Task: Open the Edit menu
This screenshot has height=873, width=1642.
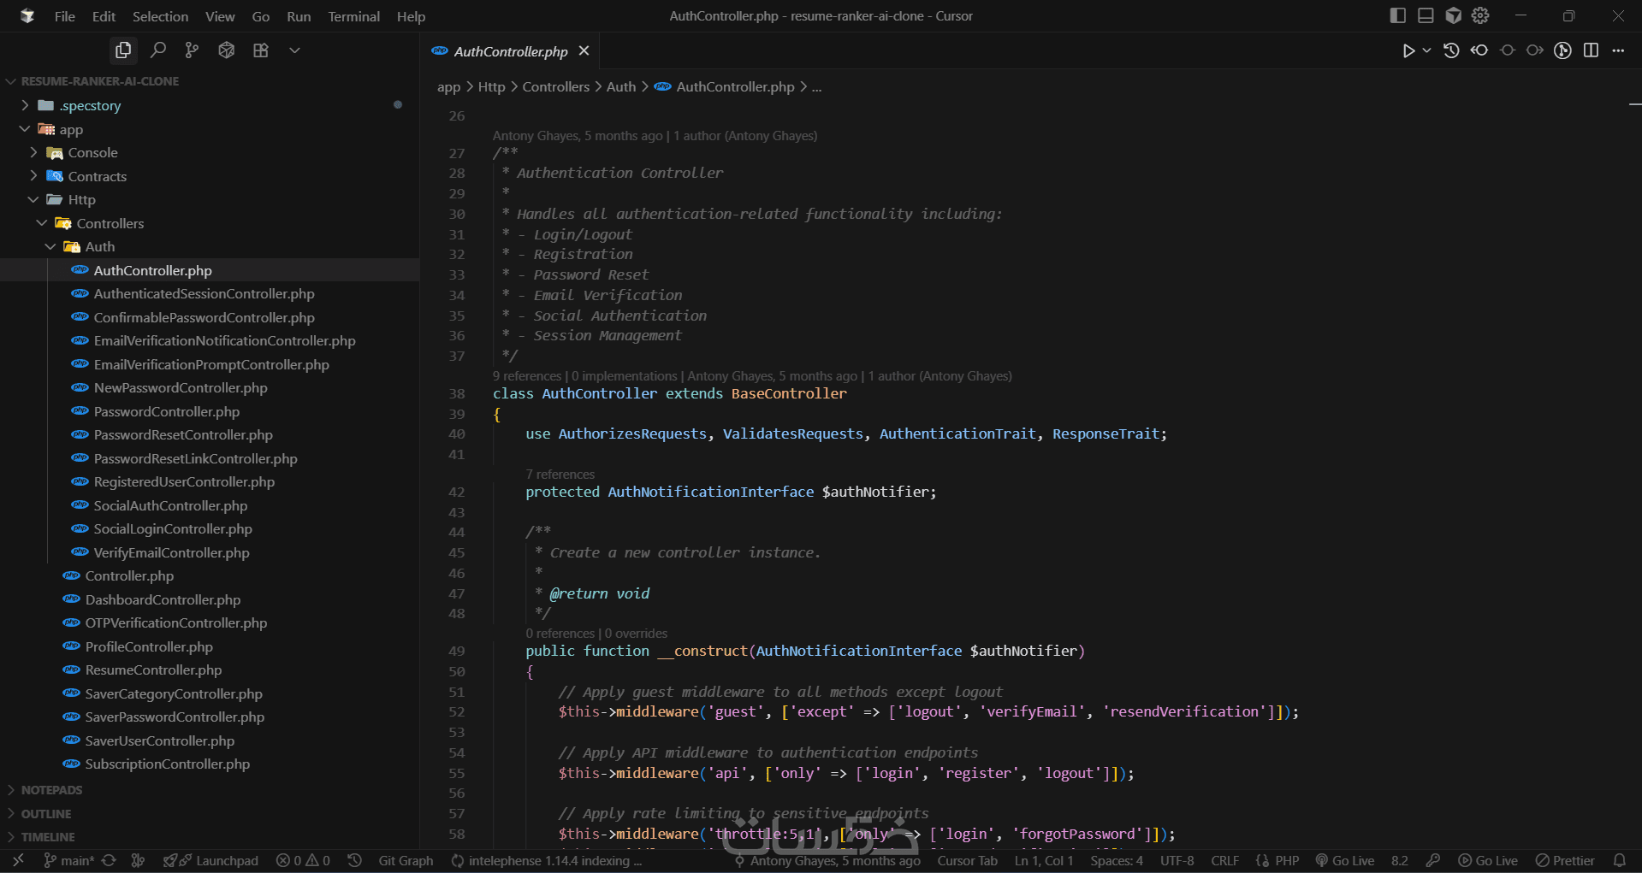Action: coord(104,16)
